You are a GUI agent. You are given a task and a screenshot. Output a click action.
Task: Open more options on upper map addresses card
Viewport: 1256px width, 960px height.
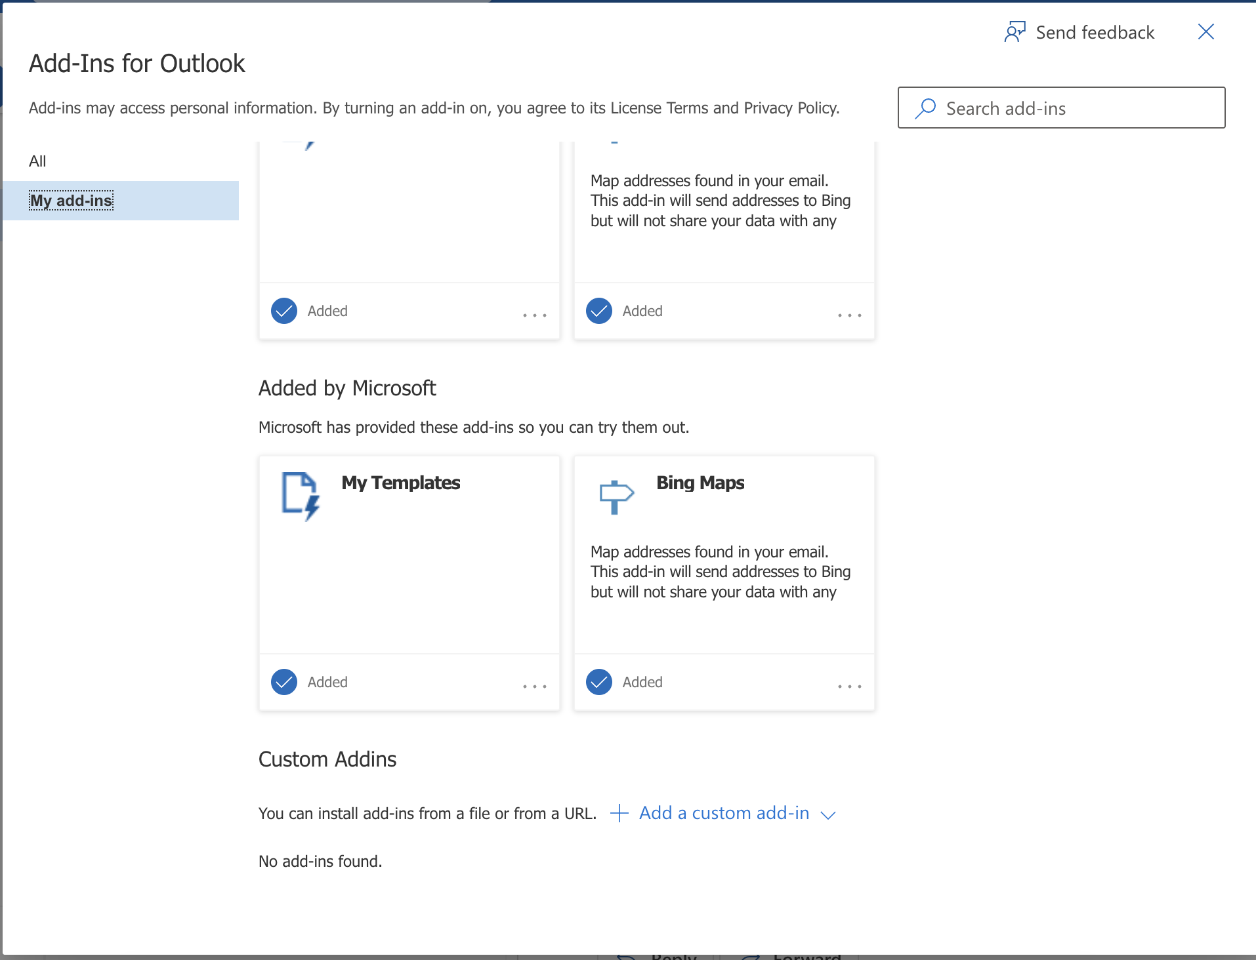(x=850, y=315)
